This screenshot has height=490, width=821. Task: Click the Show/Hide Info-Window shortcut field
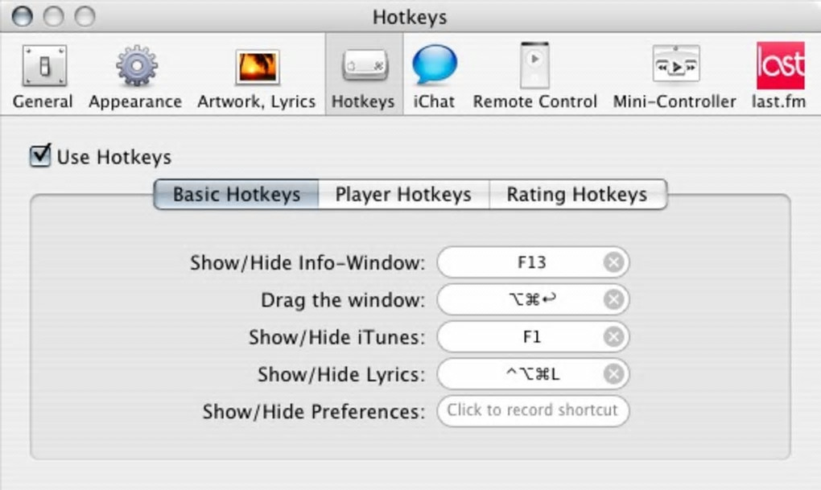pos(523,262)
